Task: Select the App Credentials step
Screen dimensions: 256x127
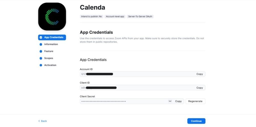Action: coord(52,37)
